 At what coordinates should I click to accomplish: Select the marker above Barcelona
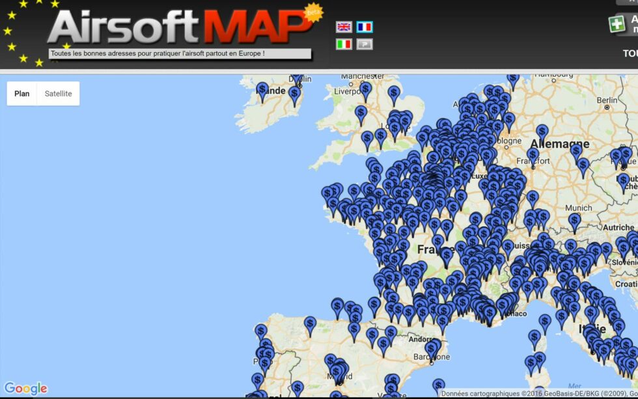click(430, 349)
